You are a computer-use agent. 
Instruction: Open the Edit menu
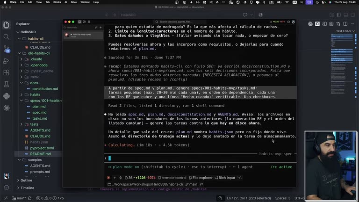pyautogui.click(x=30, y=2)
